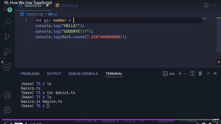Maximize the panel with the caret icon

pos(208,73)
